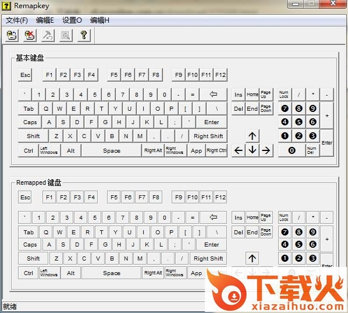This screenshot has height=313, width=348.
Task: Click left Shift key in Remapped keyboard
Action: (x=33, y=258)
